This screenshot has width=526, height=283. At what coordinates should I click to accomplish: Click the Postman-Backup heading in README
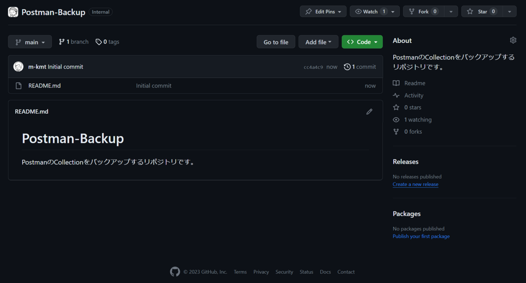73,138
